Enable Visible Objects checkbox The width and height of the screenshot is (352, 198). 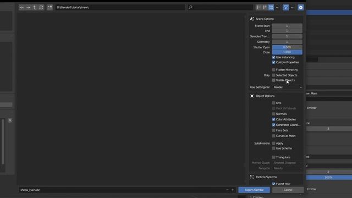pos(273,80)
